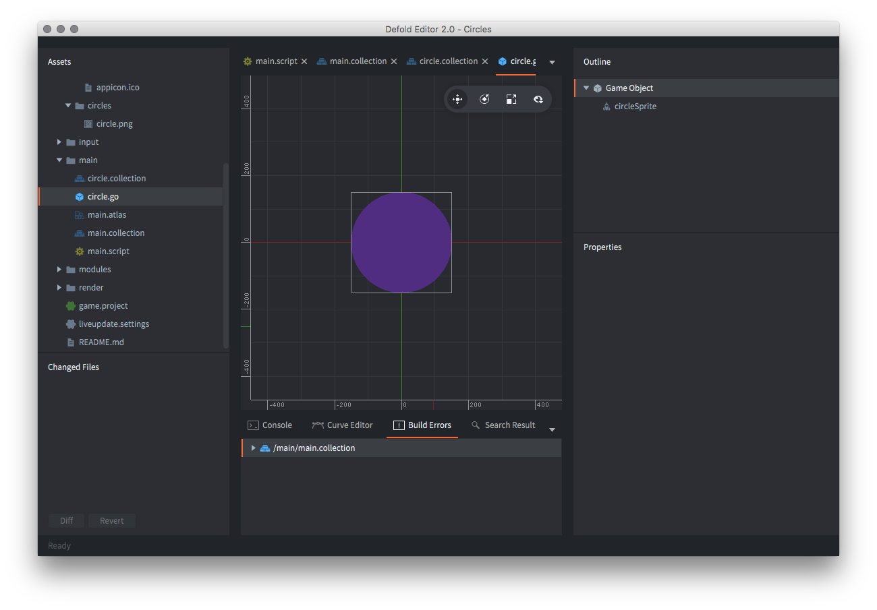Select the purple circle sprite in the scene

(x=401, y=243)
